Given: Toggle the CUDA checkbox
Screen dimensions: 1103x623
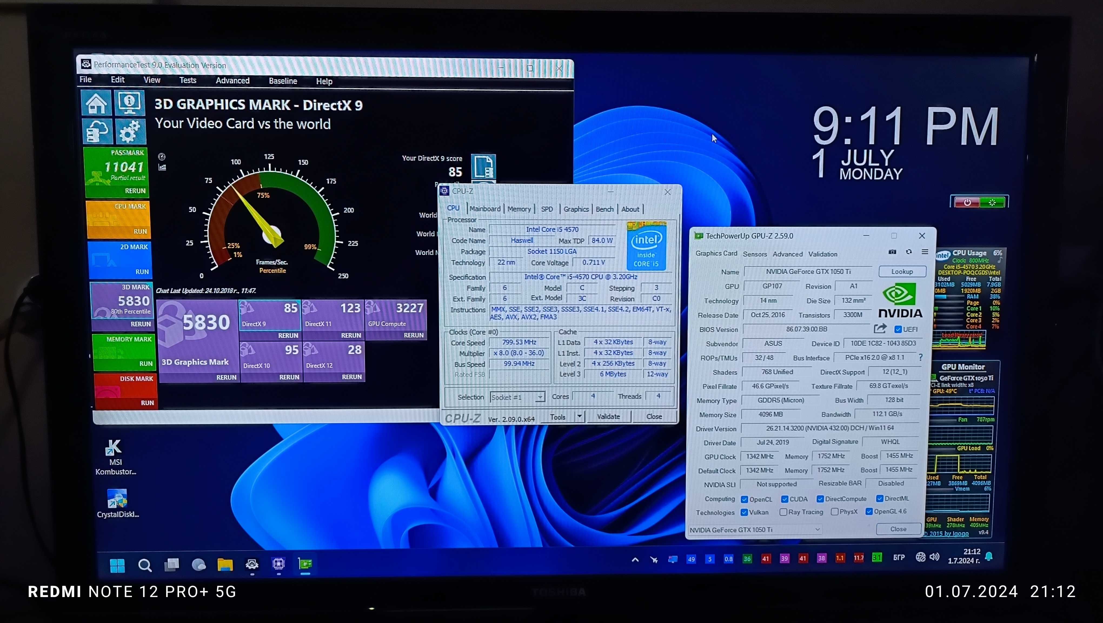Looking at the screenshot, I should [x=785, y=499].
